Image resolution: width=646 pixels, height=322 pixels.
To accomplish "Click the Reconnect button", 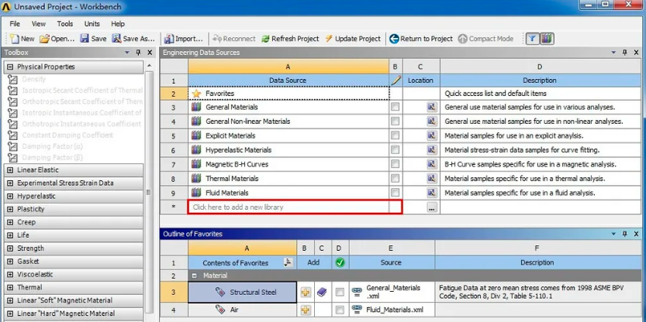I will pos(234,39).
